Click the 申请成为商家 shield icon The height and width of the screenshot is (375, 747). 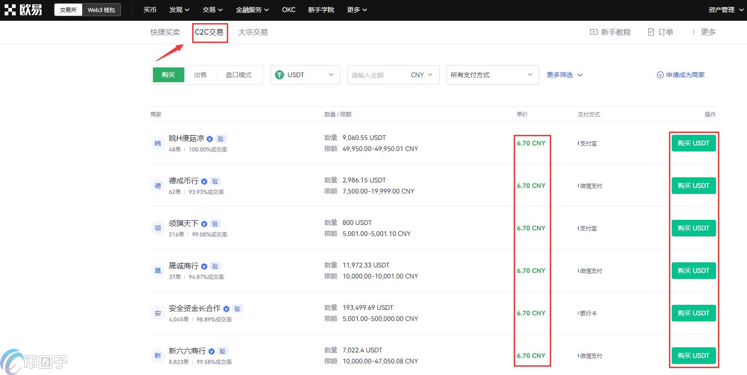pyautogui.click(x=660, y=75)
